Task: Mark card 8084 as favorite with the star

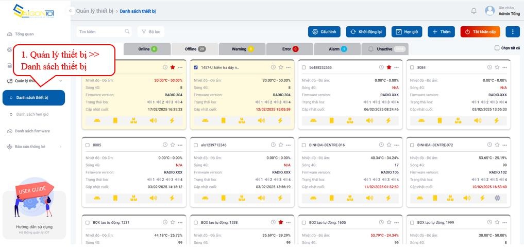Action: [x=497, y=67]
